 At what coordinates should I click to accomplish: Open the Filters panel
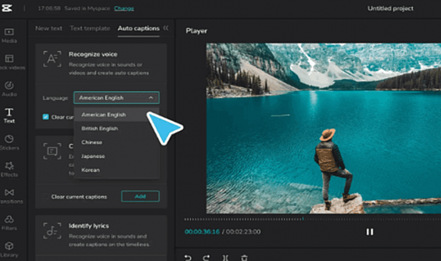(x=9, y=223)
